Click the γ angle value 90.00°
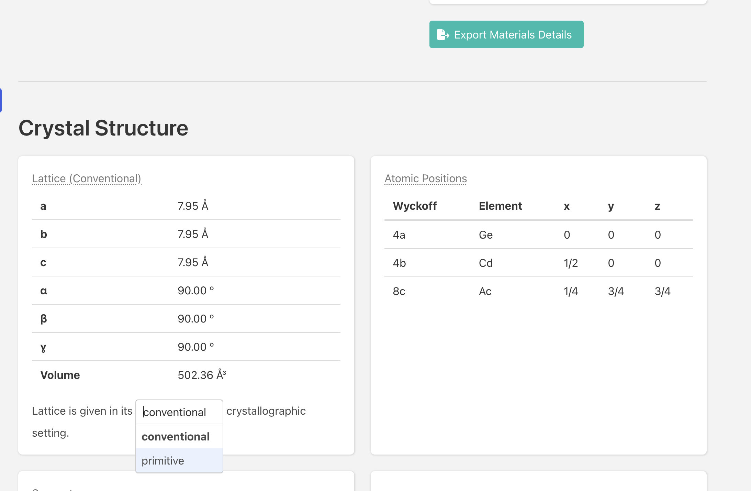 coord(196,347)
